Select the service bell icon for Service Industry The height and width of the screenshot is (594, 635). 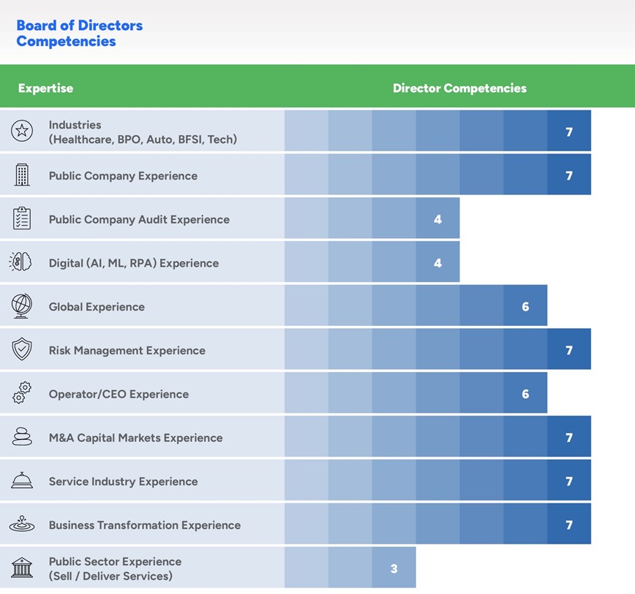[x=22, y=481]
